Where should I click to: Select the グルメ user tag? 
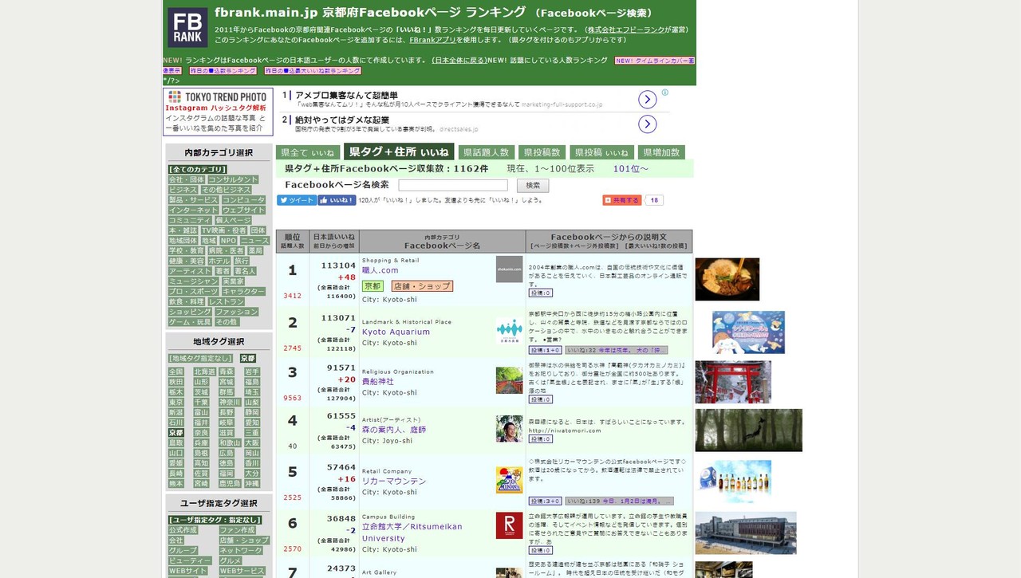pyautogui.click(x=231, y=561)
